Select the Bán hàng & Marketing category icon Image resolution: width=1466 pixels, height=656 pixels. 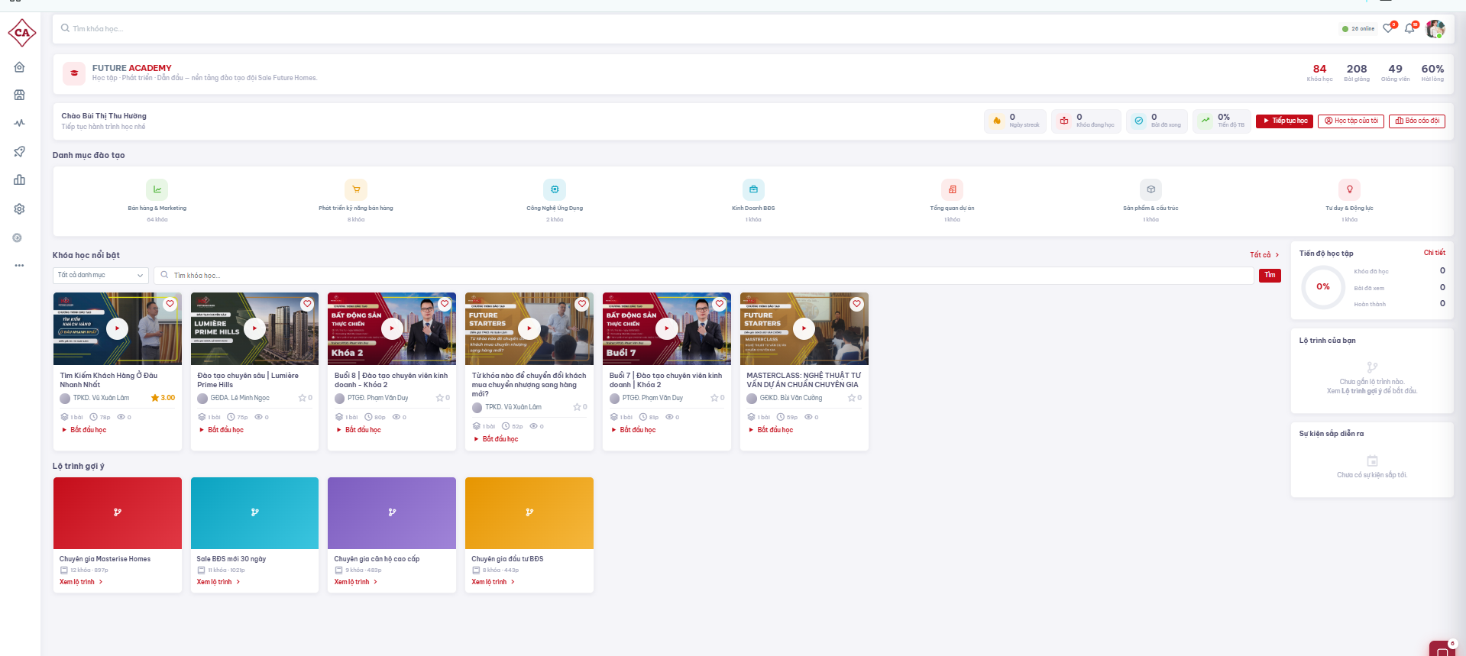click(157, 189)
